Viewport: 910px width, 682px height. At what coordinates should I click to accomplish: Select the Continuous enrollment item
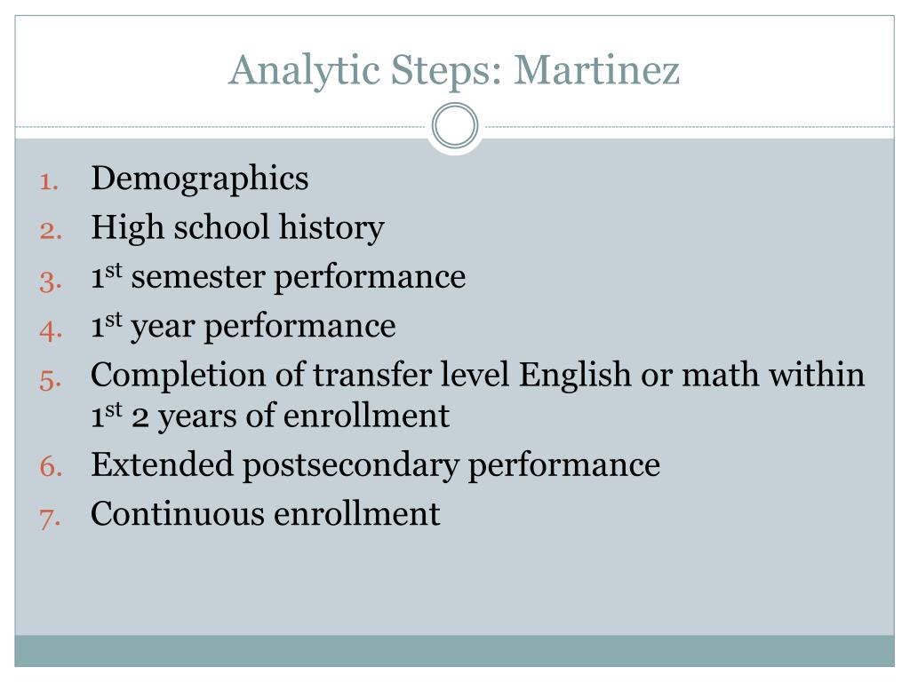265,514
